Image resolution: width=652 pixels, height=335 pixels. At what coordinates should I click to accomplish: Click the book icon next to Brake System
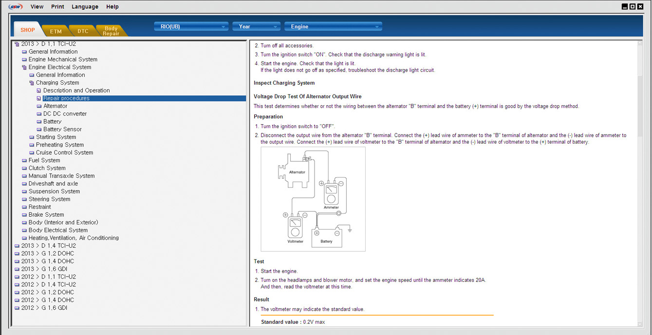pos(24,215)
